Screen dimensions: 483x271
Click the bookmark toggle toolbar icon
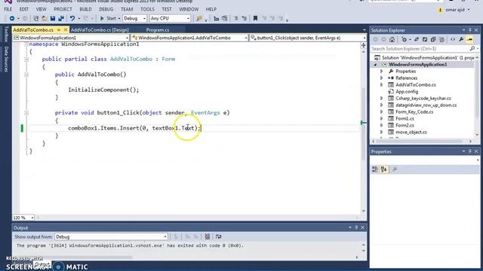pos(255,18)
